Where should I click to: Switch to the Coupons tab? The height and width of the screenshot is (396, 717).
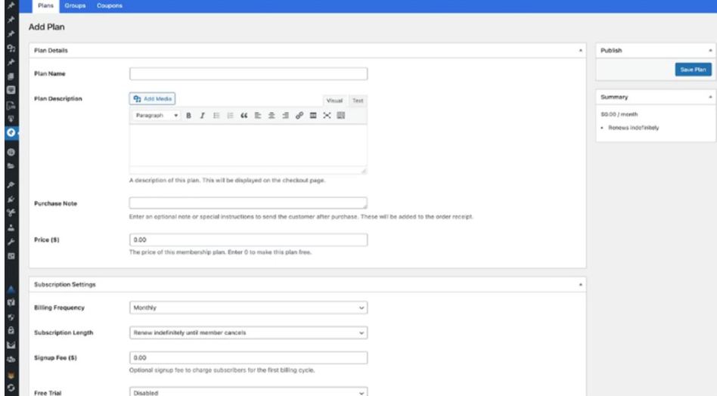(110, 6)
